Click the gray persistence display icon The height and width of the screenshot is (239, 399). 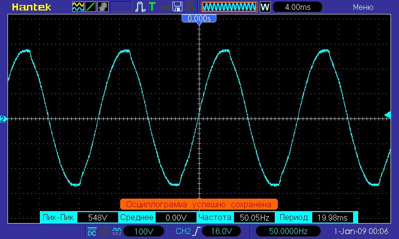pyautogui.click(x=103, y=7)
